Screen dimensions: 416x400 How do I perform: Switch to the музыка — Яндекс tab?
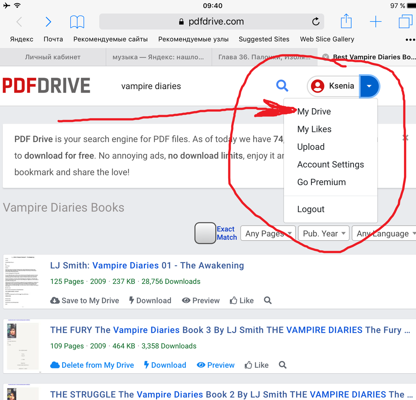[159, 57]
